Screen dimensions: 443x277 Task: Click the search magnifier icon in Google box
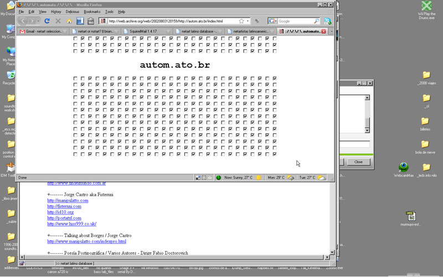pos(316,21)
